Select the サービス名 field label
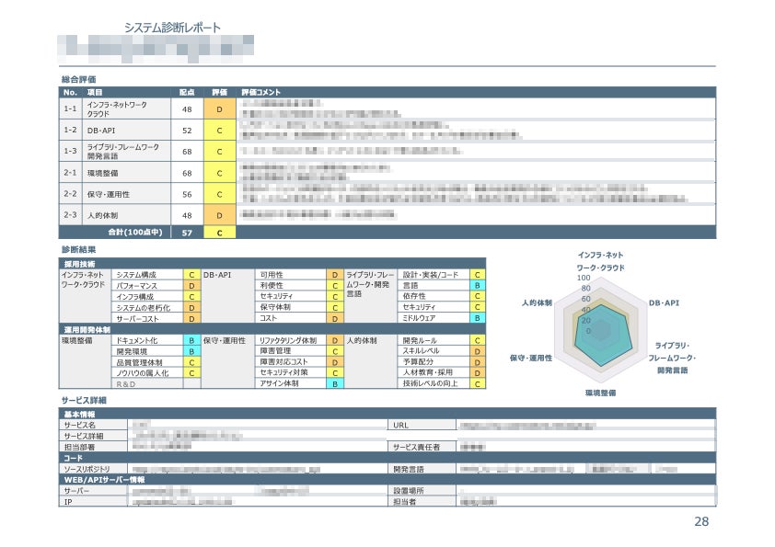 click(79, 425)
